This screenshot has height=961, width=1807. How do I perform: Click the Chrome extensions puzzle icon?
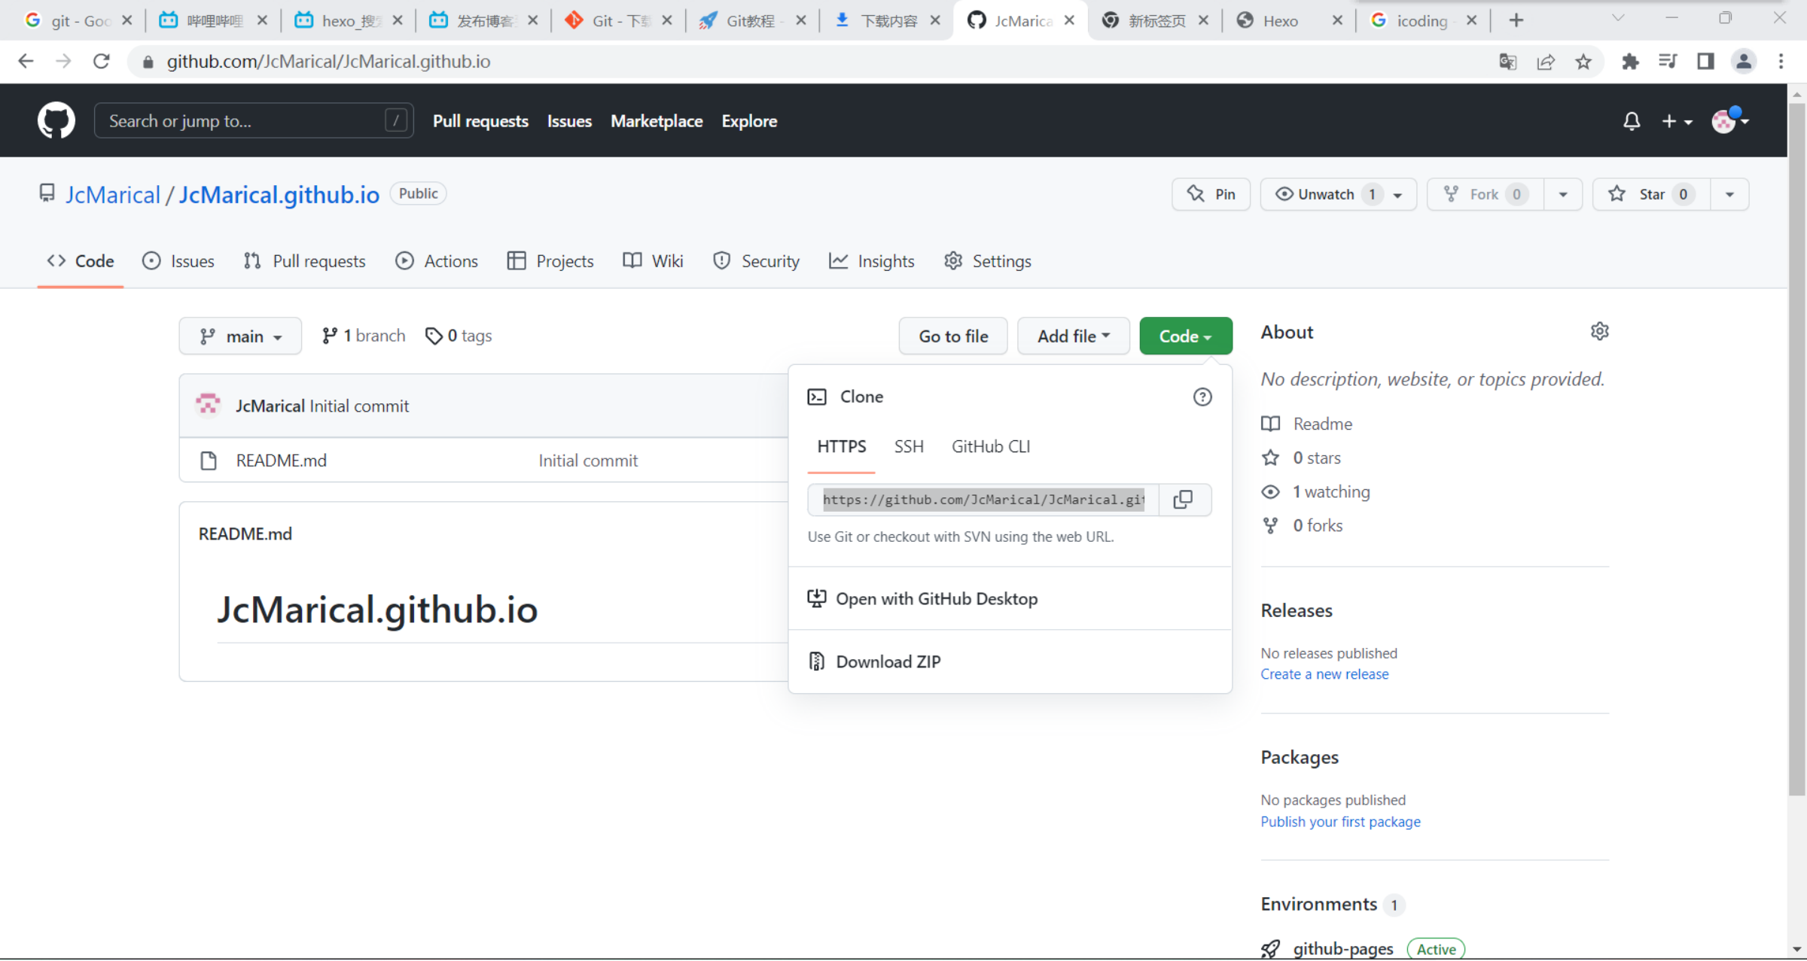click(1630, 62)
